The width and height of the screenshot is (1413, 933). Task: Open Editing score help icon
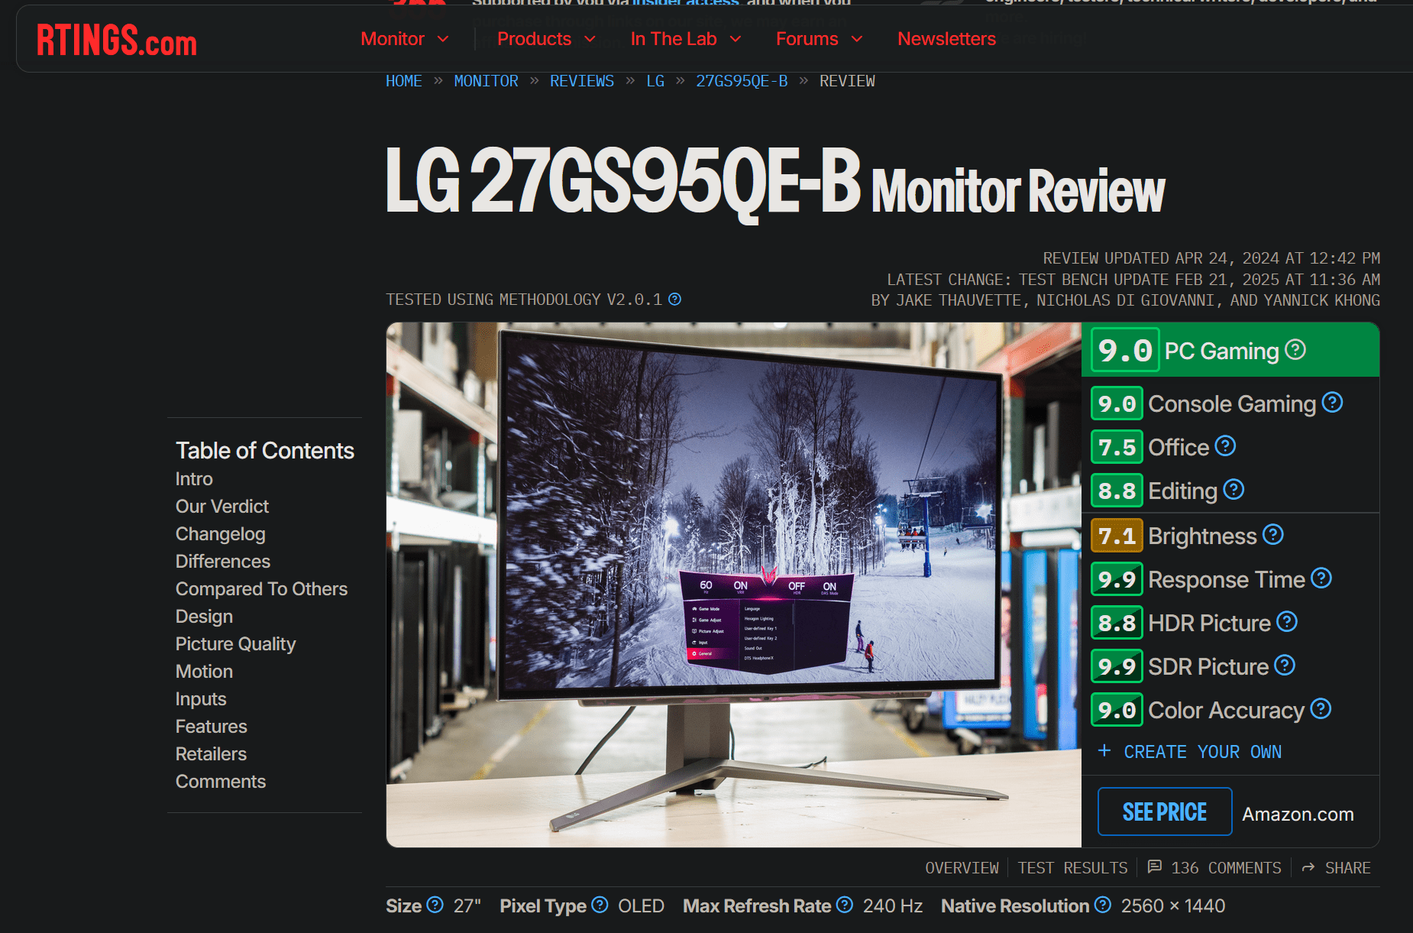[1234, 489]
